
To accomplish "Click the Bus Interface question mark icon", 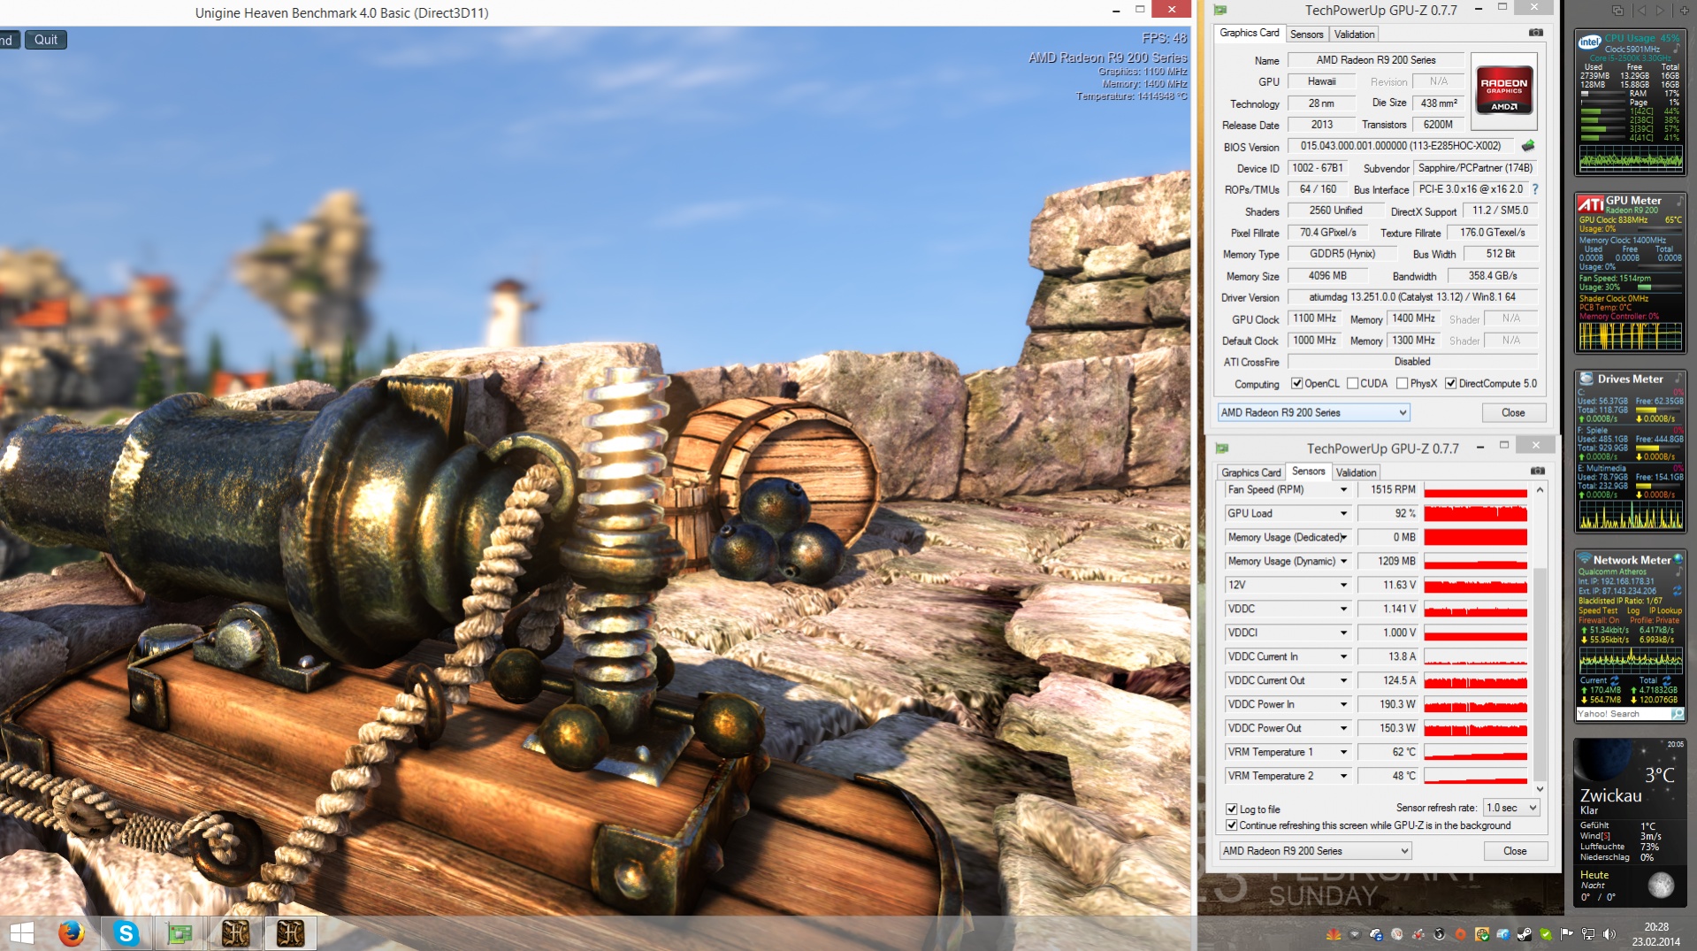I will point(1535,189).
